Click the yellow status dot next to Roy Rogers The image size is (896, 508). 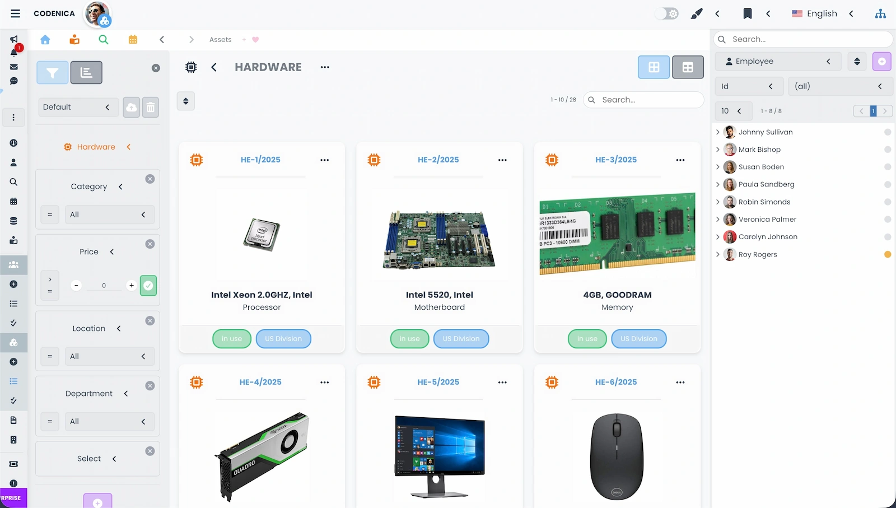pos(888,254)
